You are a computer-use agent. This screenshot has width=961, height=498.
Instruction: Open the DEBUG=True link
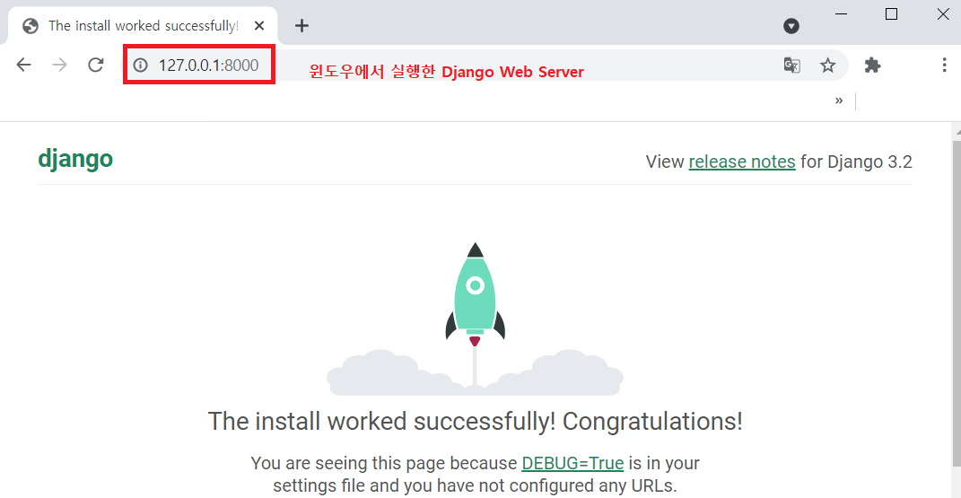pyautogui.click(x=572, y=463)
